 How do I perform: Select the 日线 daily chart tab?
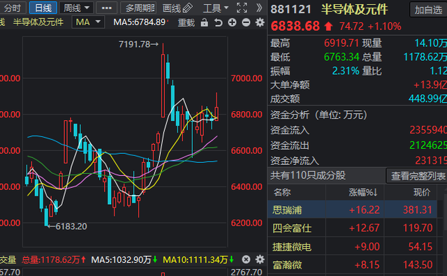click(43, 8)
